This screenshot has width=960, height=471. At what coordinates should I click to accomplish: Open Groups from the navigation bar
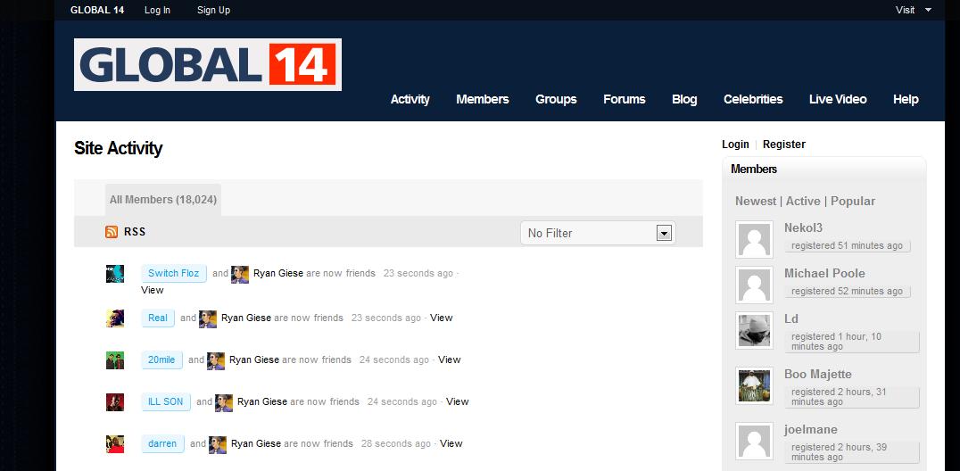click(556, 99)
